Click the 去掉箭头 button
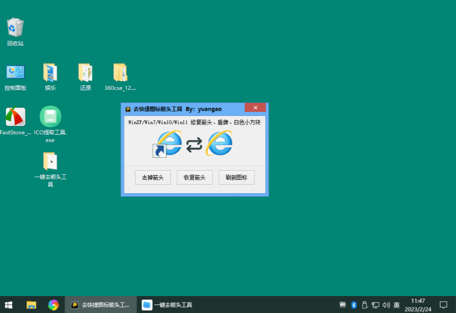 click(153, 177)
